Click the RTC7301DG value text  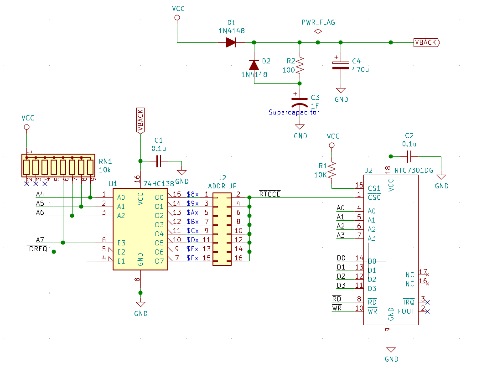coord(414,171)
